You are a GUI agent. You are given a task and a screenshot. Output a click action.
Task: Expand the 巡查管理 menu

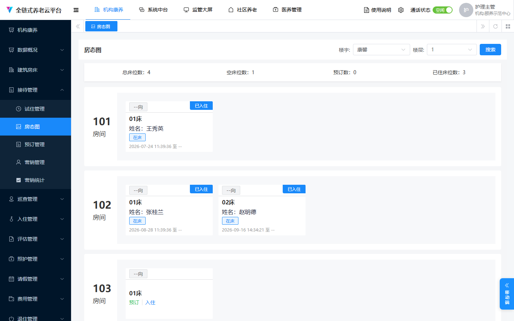(x=36, y=199)
